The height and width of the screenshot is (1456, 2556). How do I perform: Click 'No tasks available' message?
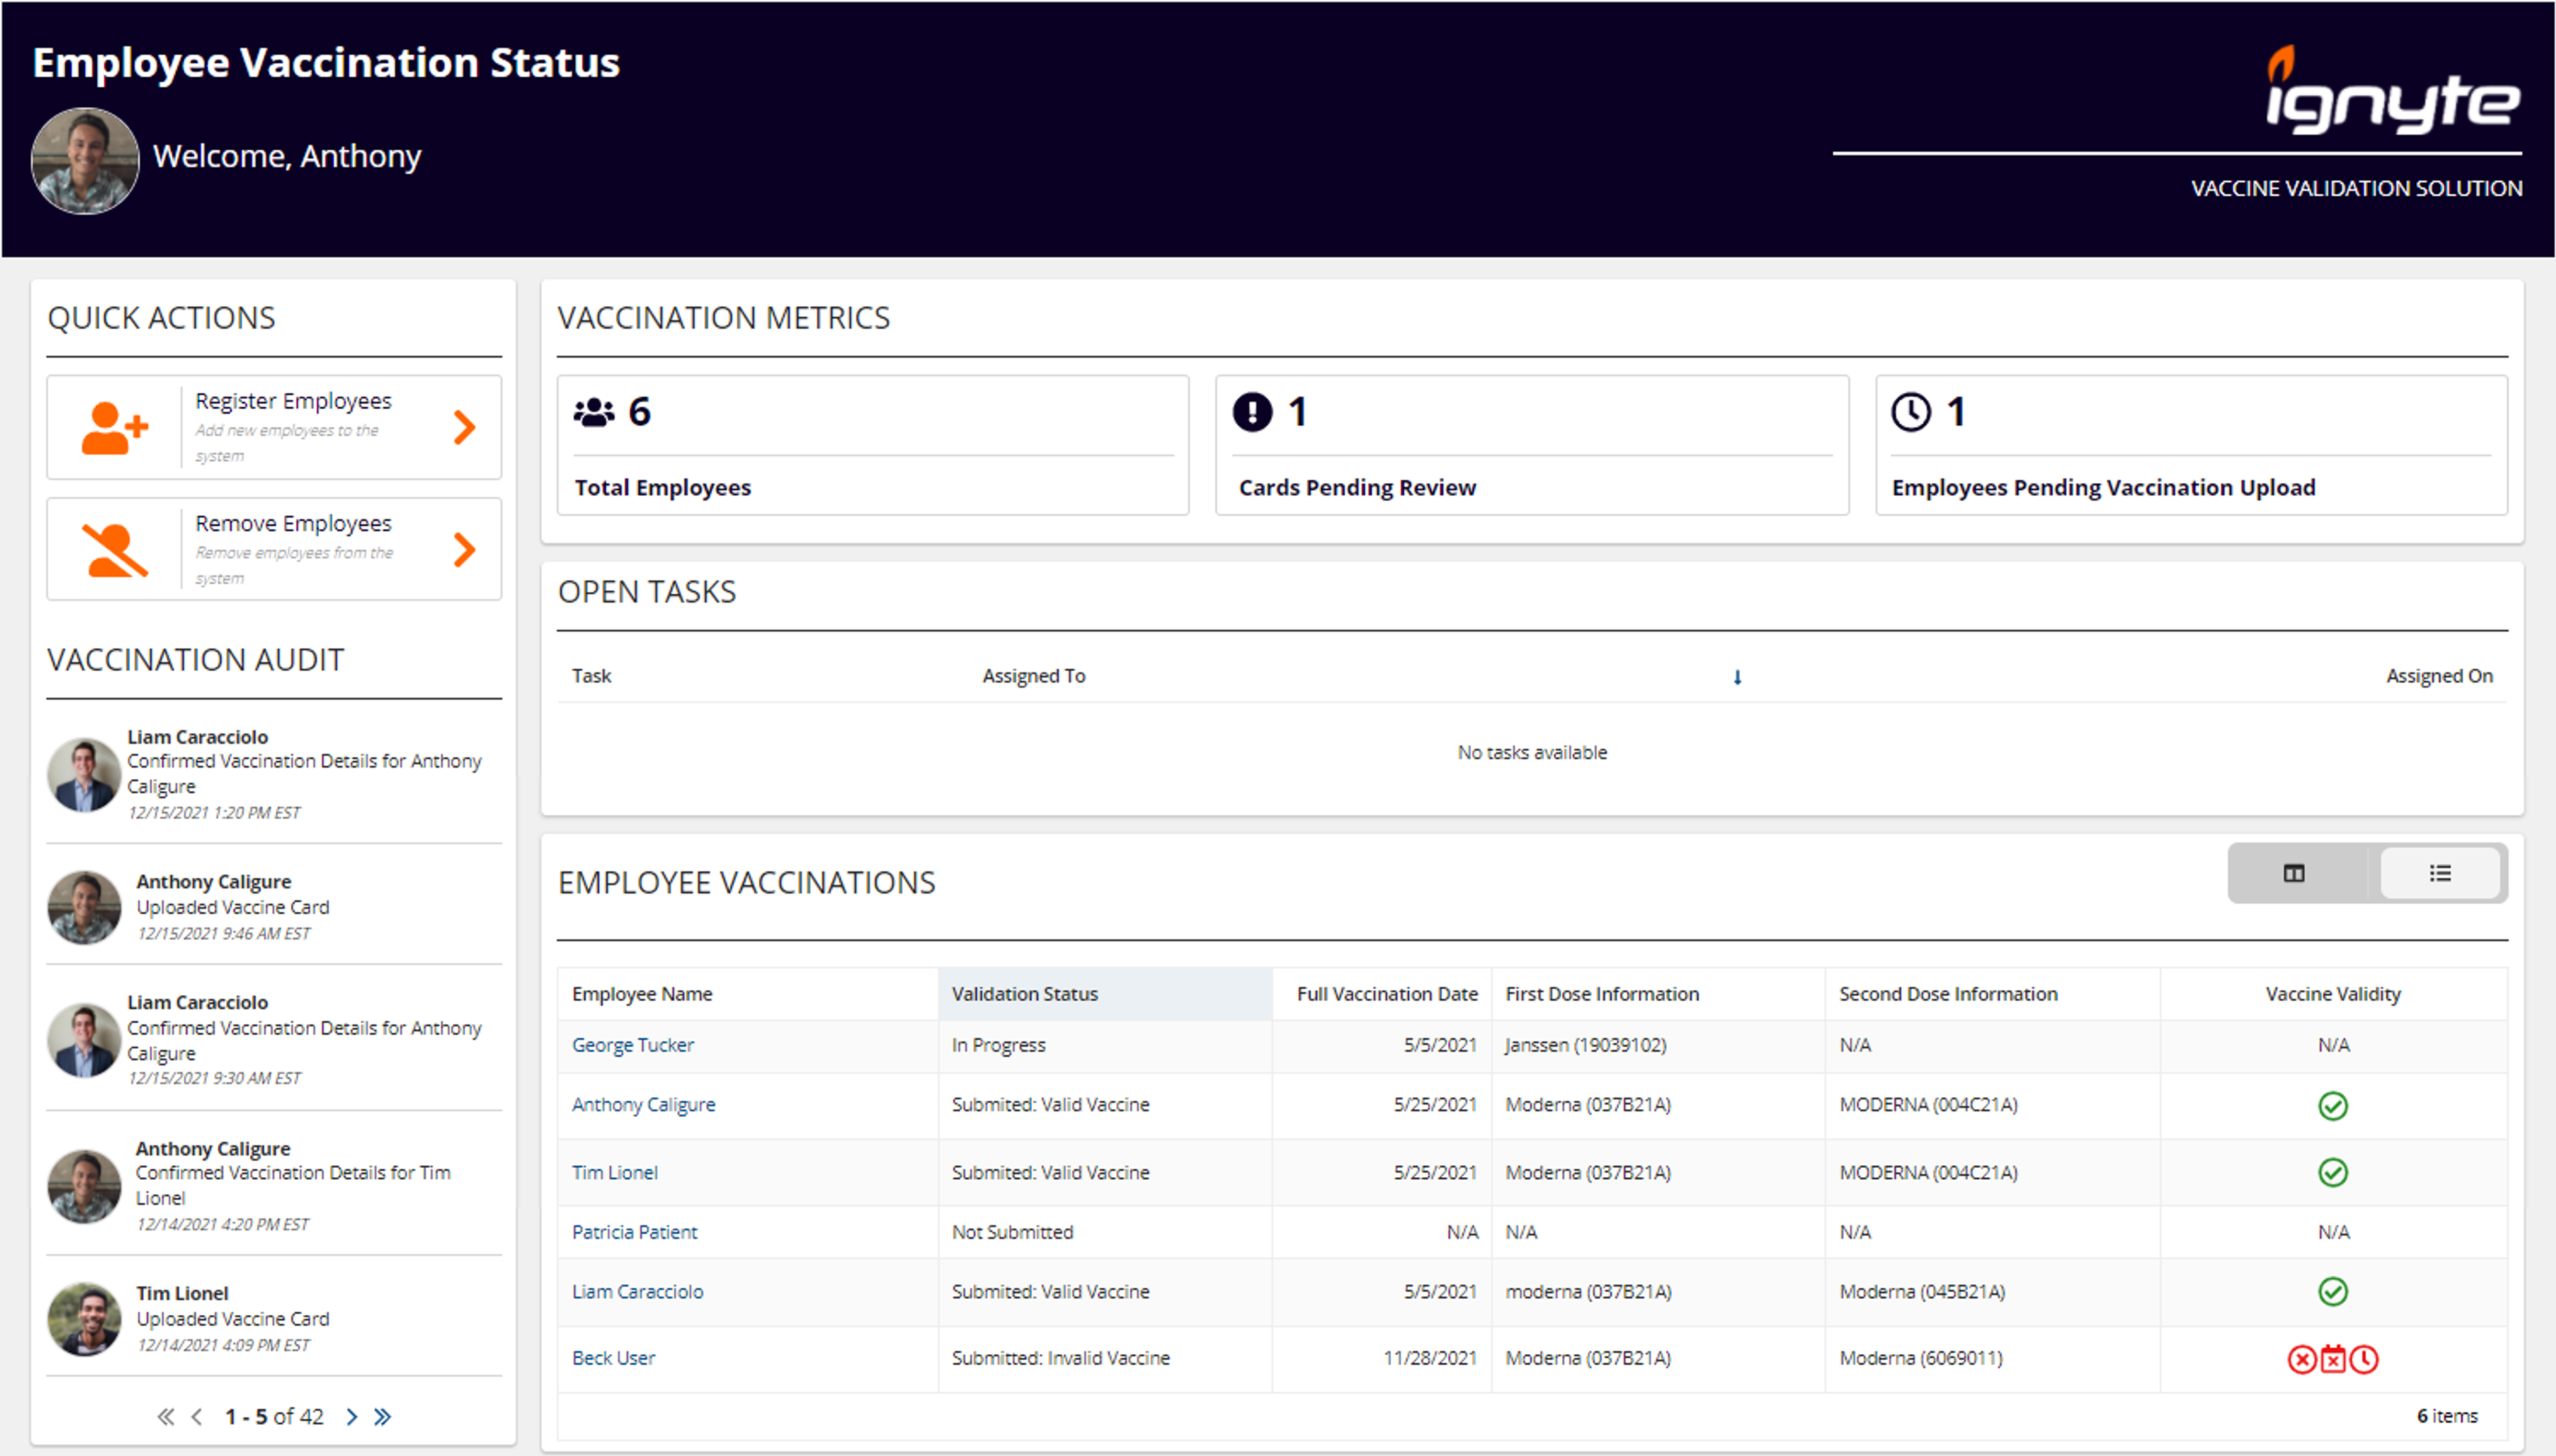(x=1532, y=752)
